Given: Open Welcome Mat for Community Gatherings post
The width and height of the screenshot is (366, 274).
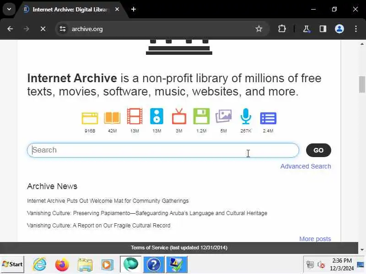Looking at the screenshot, I should 108,201.
